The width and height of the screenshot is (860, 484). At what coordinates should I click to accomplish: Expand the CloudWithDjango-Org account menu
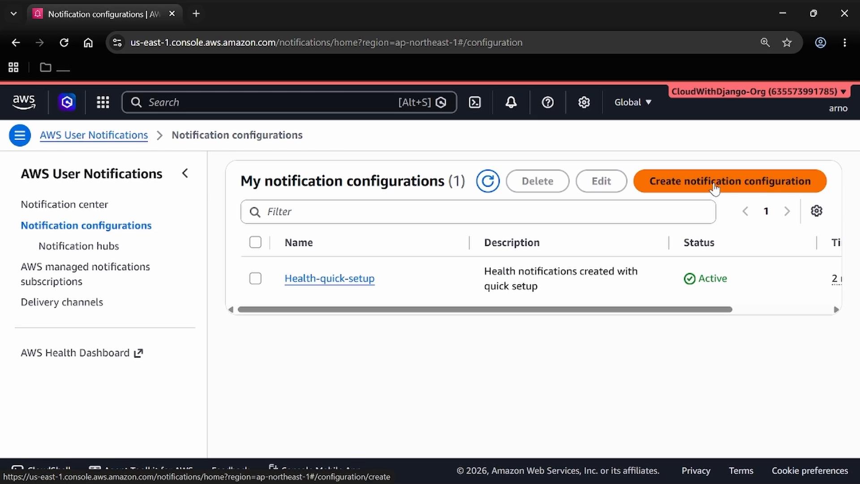759,91
